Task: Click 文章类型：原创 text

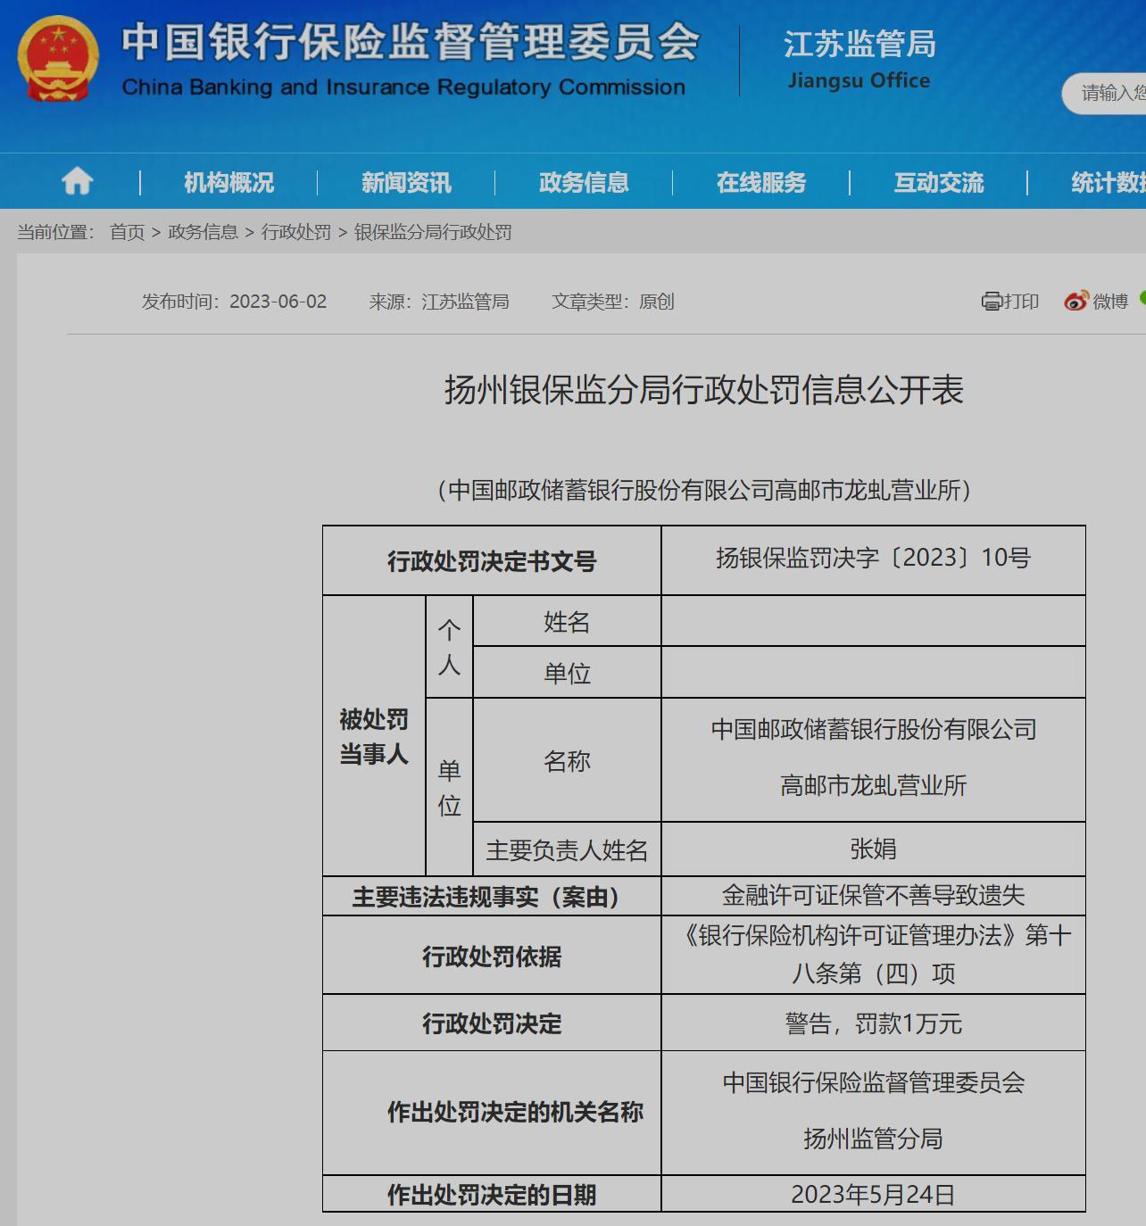Action: pos(612,302)
